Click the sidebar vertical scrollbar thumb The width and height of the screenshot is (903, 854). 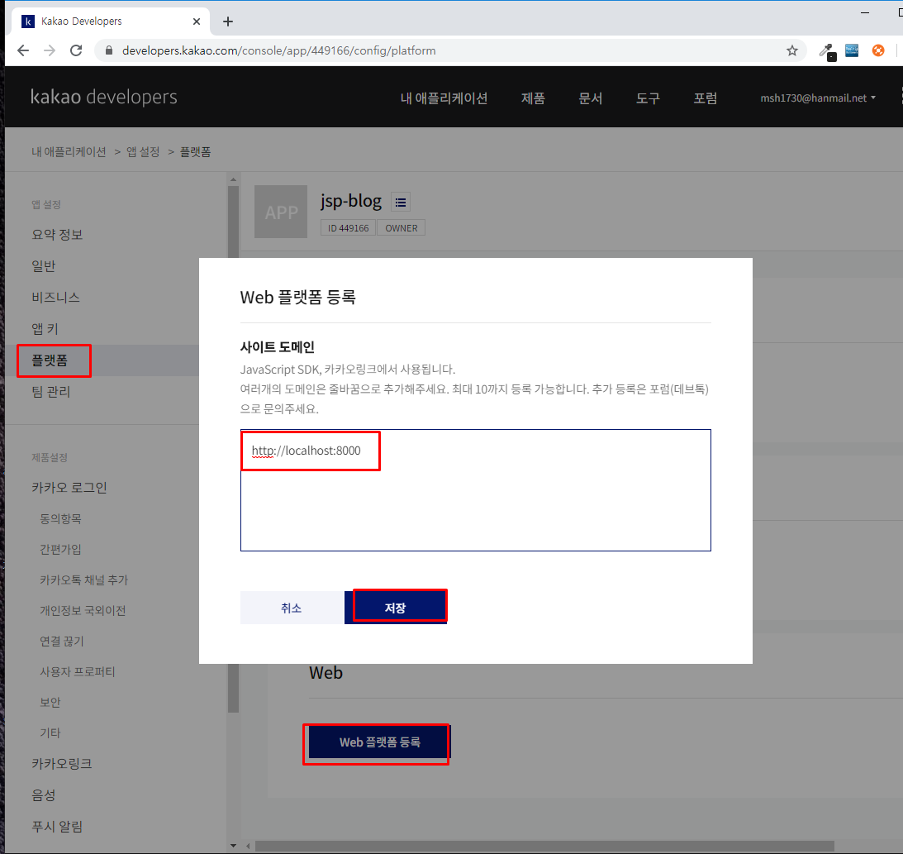[233, 450]
